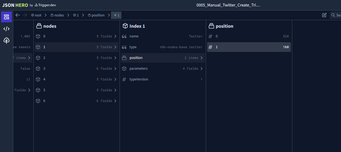Click the forward navigation arrow
341x152 pixels.
coord(25,15)
